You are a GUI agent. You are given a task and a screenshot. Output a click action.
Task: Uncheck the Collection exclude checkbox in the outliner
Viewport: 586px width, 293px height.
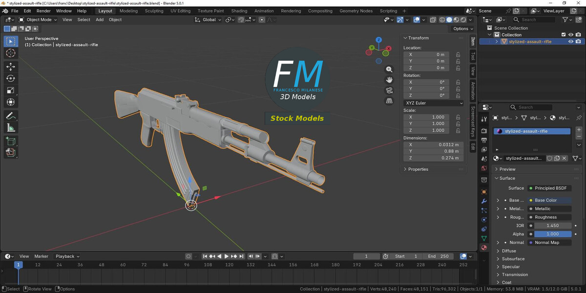coord(564,35)
